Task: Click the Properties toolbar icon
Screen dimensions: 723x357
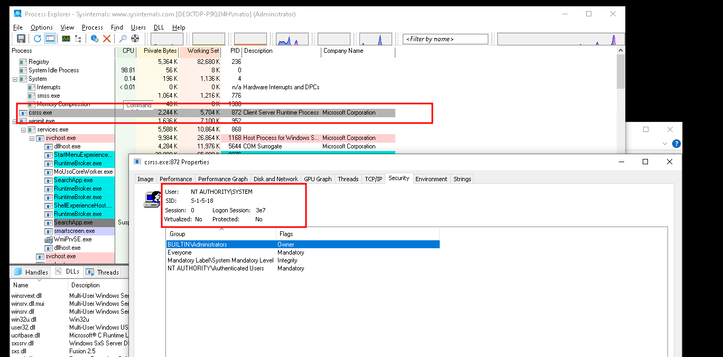Action: pos(95,39)
